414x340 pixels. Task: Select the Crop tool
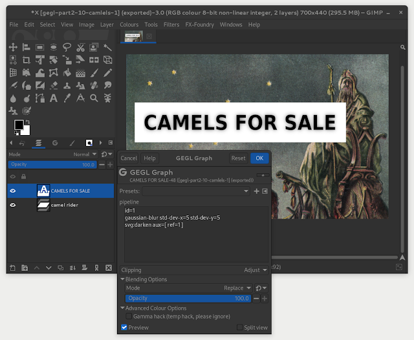(x=27, y=60)
